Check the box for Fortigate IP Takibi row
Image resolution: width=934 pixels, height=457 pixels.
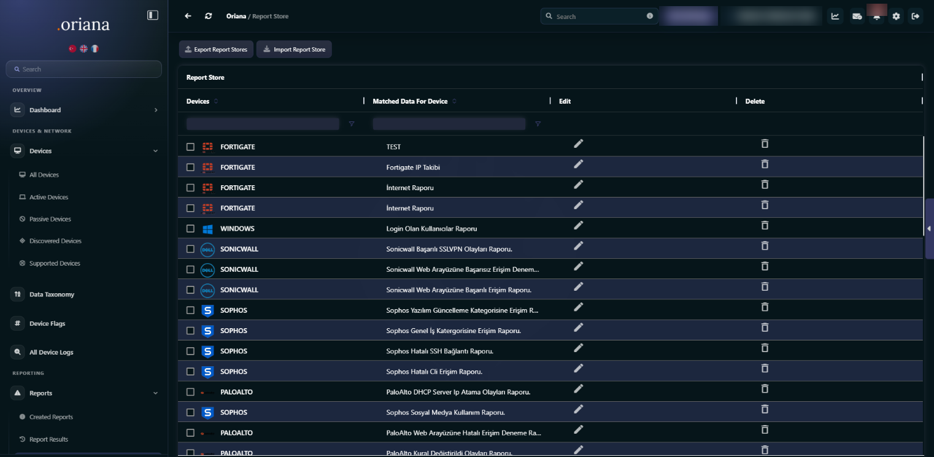point(190,167)
